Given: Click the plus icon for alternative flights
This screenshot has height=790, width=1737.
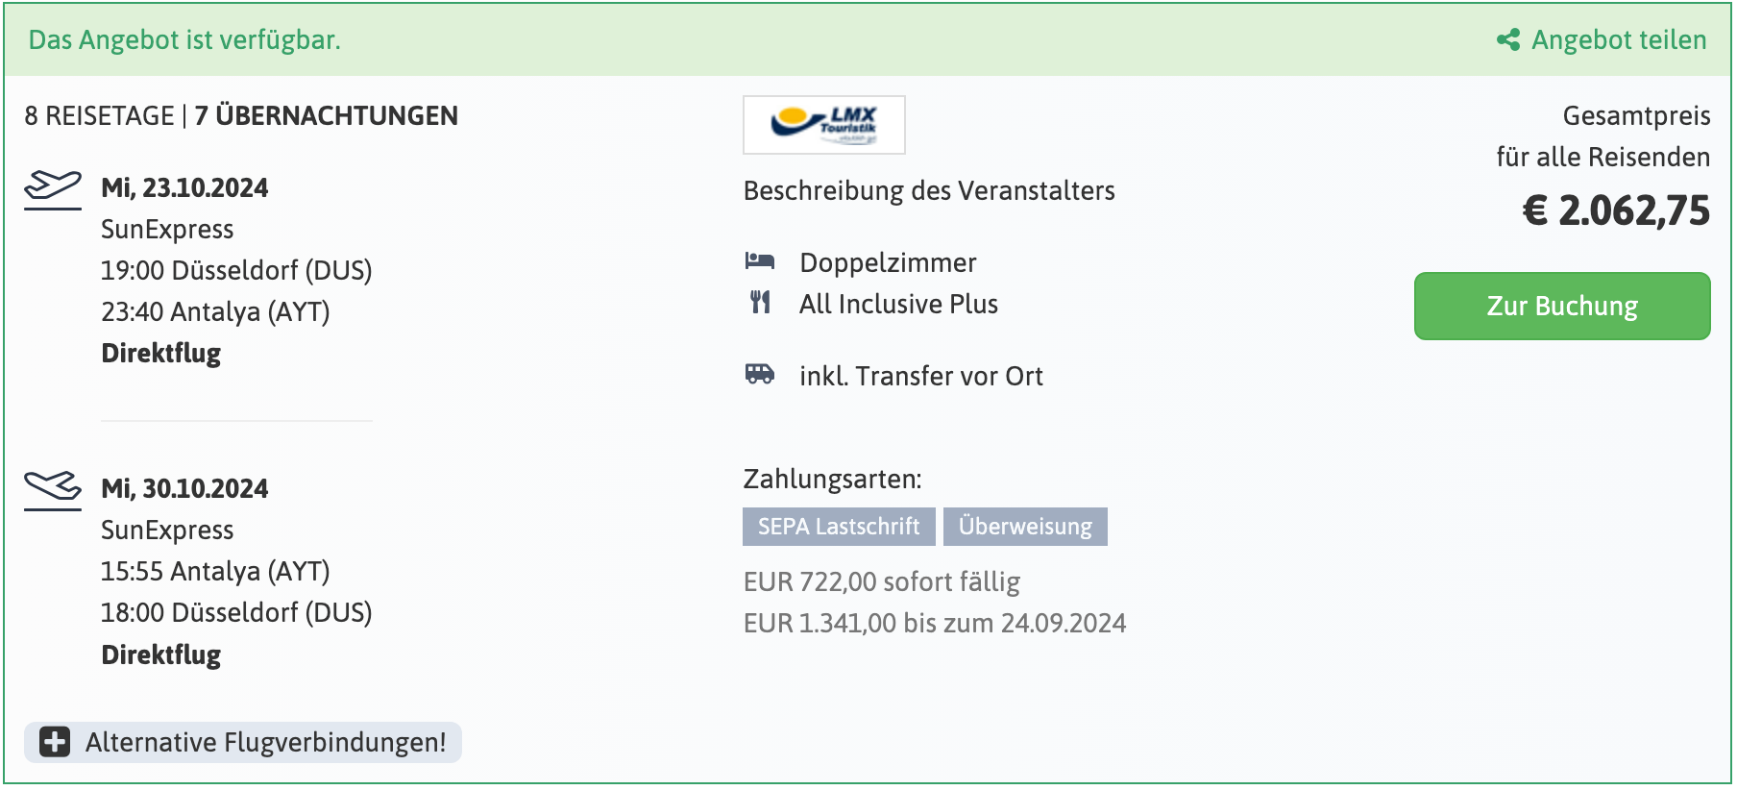Looking at the screenshot, I should 55,742.
